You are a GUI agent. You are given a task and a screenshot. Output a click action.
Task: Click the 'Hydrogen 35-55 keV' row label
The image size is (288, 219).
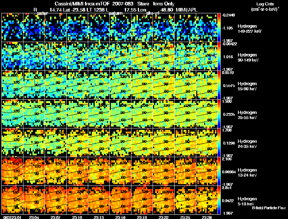click(x=247, y=115)
